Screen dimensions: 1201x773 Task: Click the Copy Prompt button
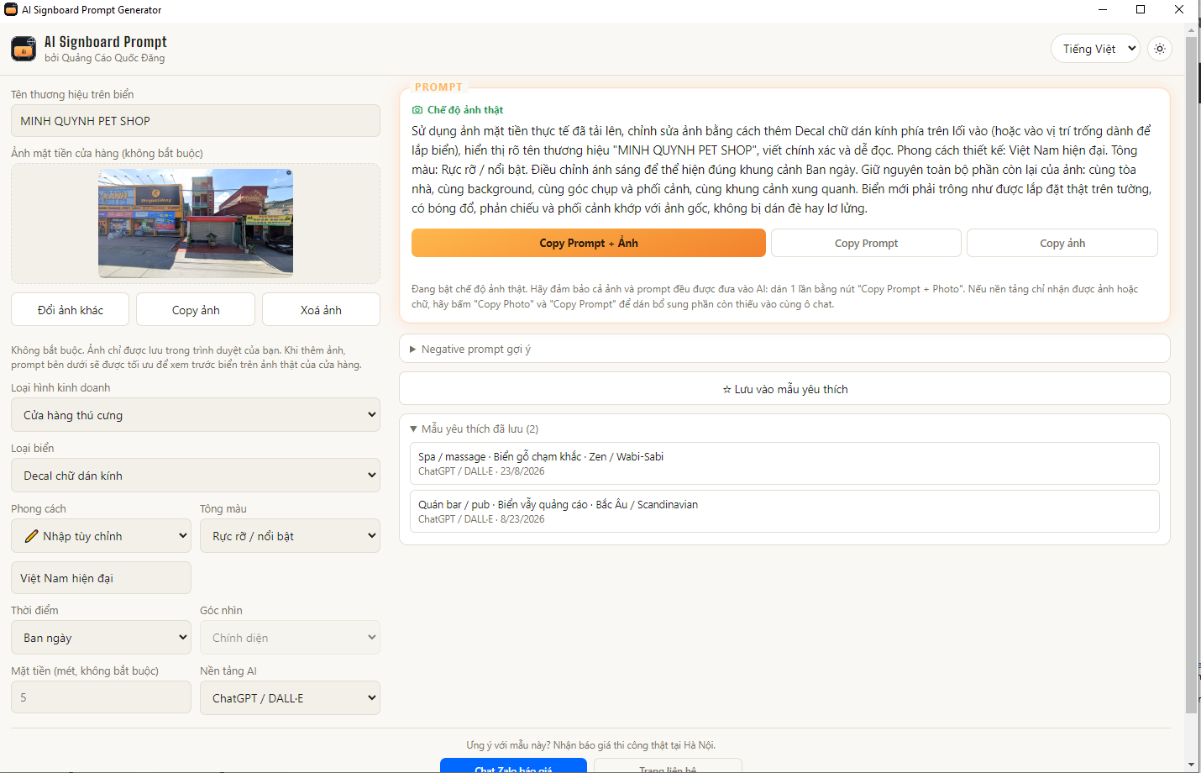pyautogui.click(x=866, y=243)
